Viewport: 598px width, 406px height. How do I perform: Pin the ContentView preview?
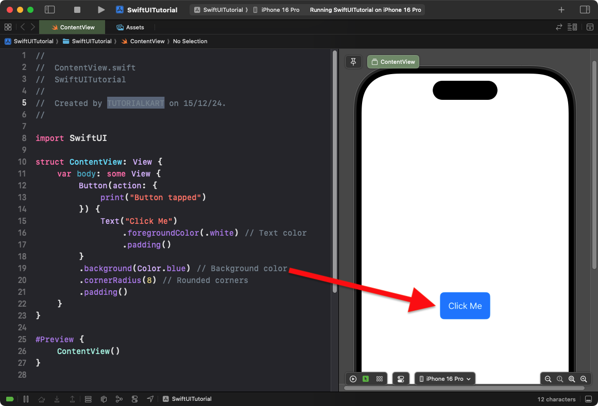[353, 61]
